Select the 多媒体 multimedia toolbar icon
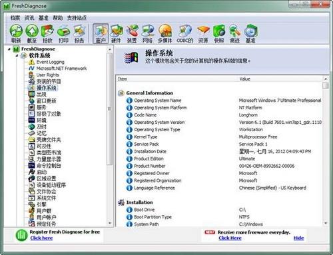 pos(165,33)
